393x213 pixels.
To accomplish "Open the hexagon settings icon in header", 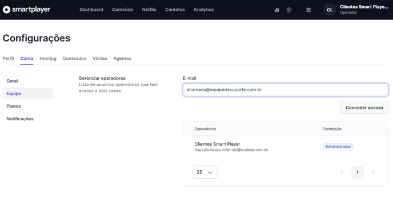I will pos(289,10).
